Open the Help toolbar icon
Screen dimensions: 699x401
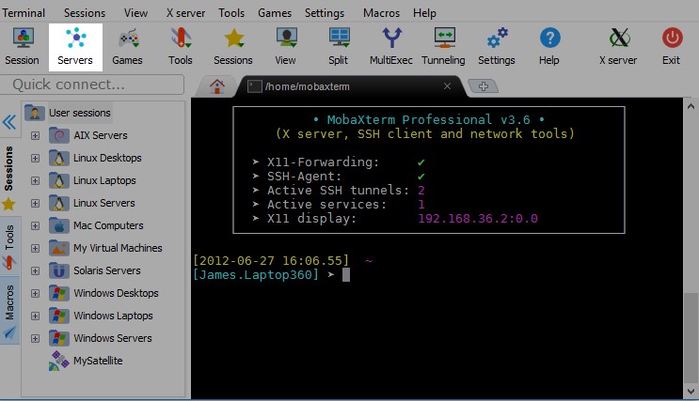(x=549, y=47)
